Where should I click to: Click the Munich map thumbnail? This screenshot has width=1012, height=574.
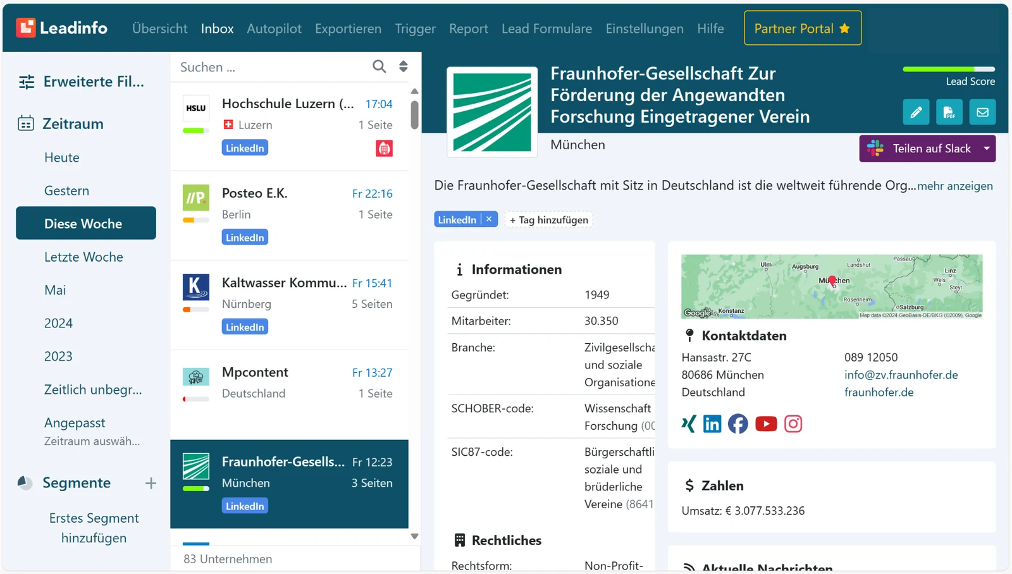pos(832,286)
